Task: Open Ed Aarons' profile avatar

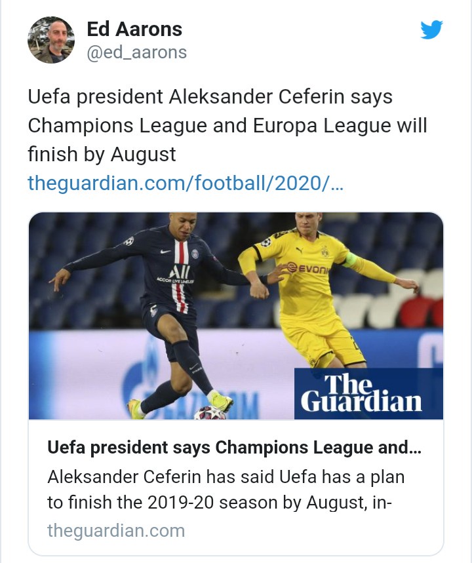Action: (x=51, y=40)
